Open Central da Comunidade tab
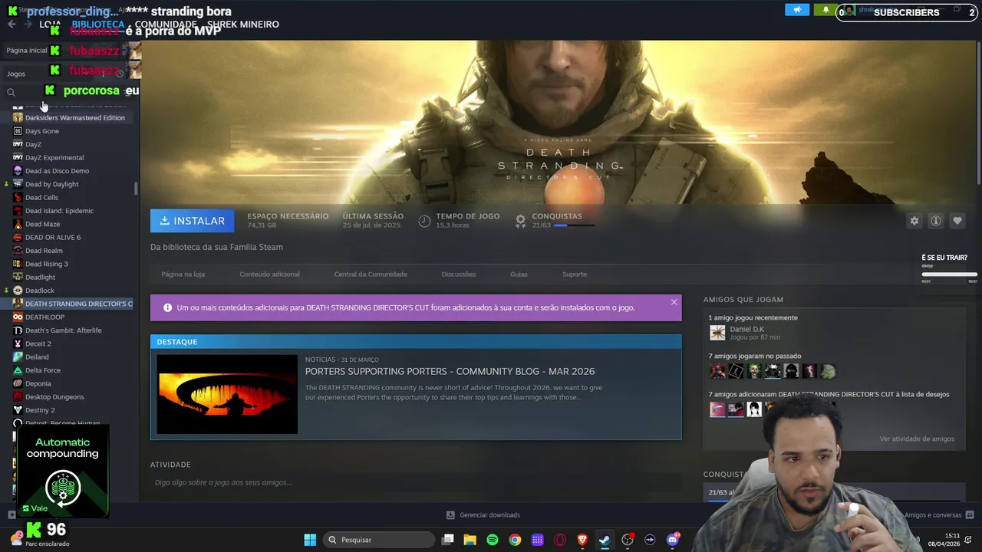 [x=371, y=274]
